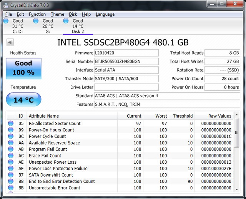Click status orb of Program Fail Count row

11,149
